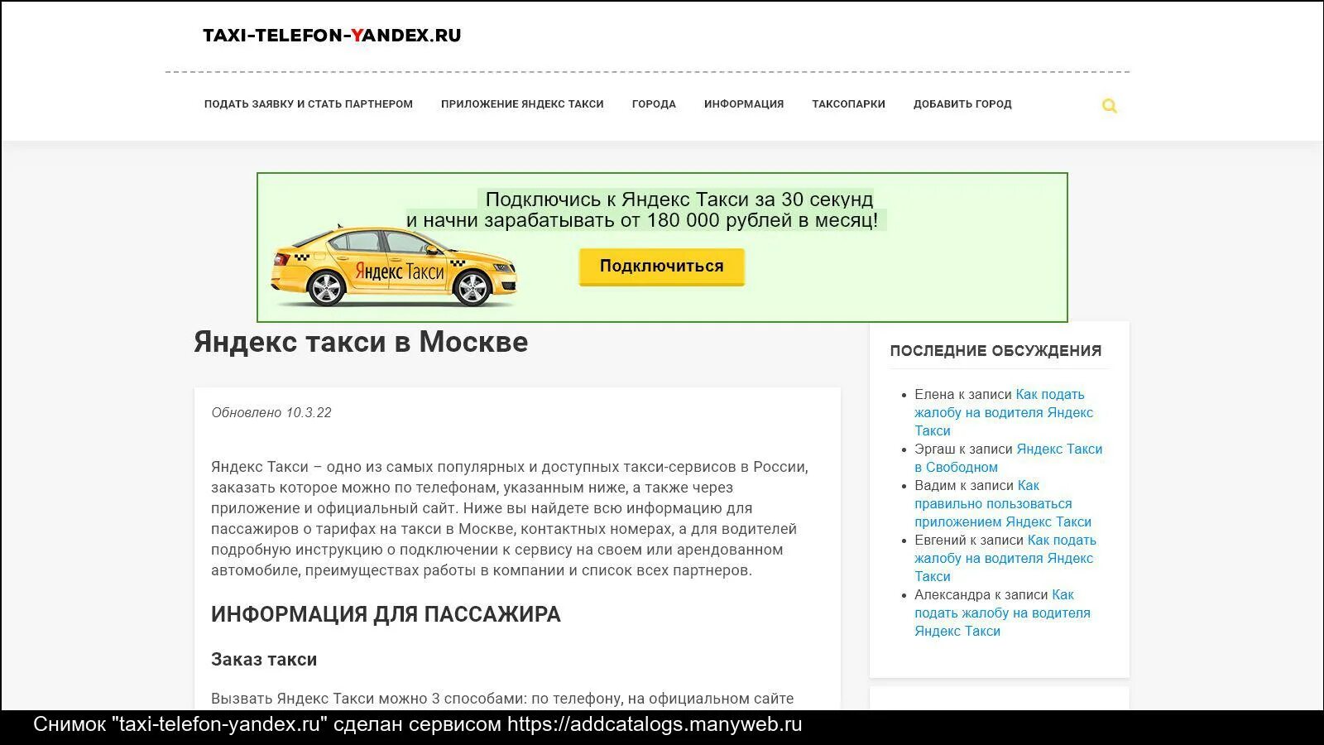Open menu 'Приложение Яндекс Такси'

[522, 104]
